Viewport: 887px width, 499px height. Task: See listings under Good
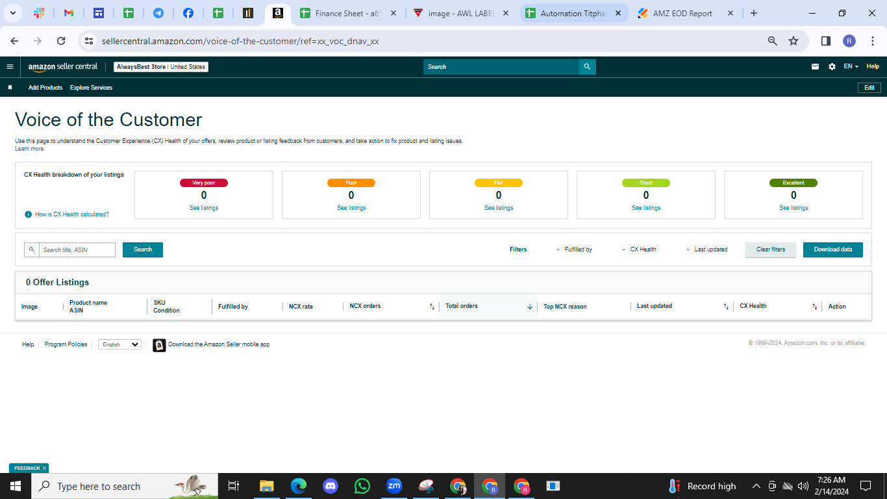(646, 208)
